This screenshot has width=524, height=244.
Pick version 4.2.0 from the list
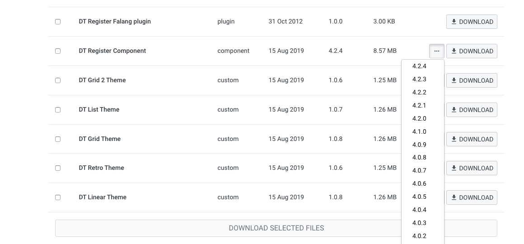tap(419, 118)
